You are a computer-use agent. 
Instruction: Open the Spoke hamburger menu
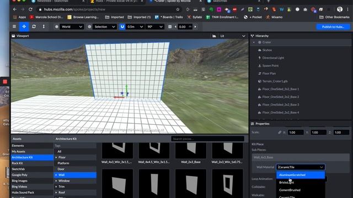tap(14, 27)
